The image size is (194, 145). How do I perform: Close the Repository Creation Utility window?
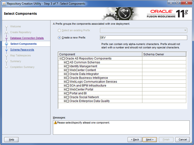click(x=187, y=3)
